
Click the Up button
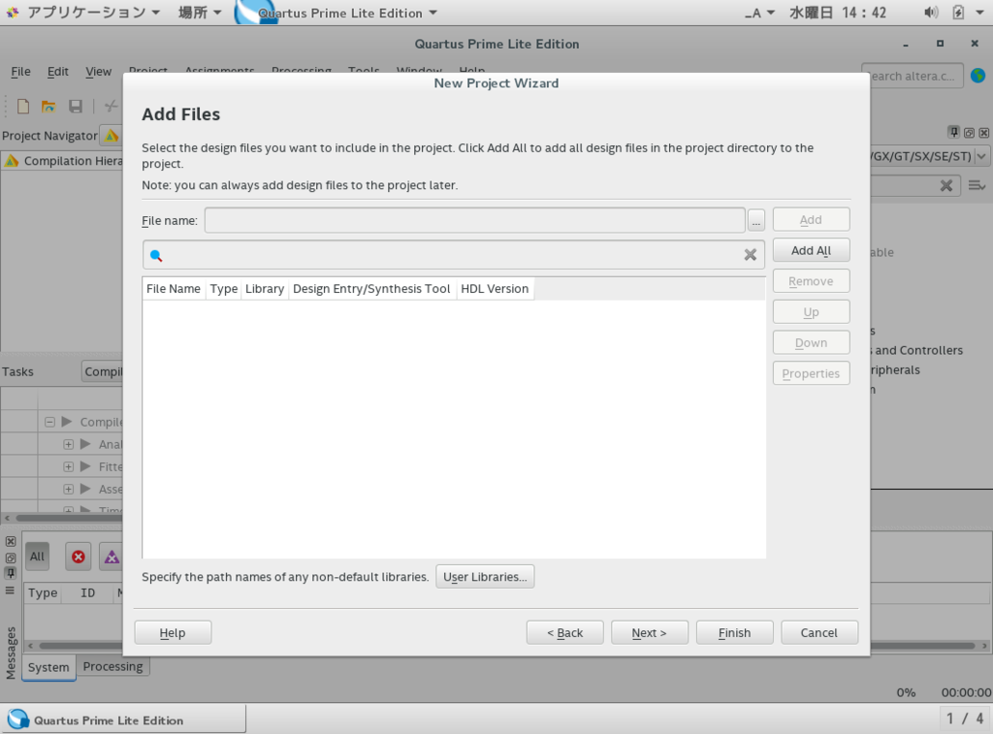click(x=812, y=312)
